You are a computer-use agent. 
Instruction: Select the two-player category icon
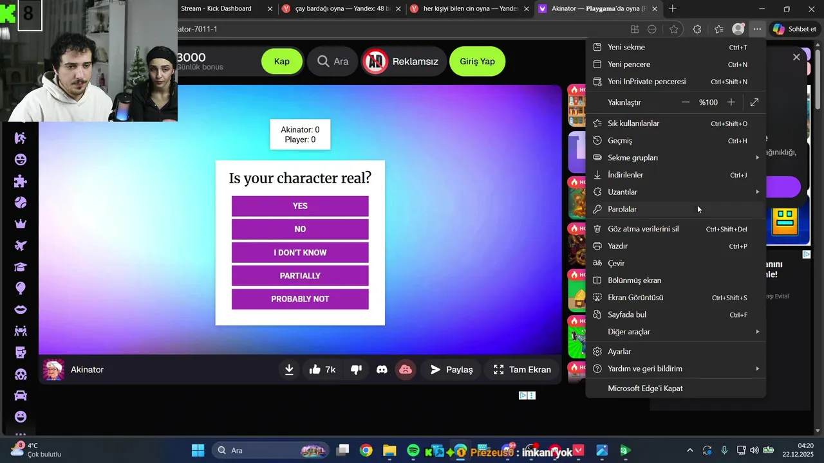coord(21,331)
